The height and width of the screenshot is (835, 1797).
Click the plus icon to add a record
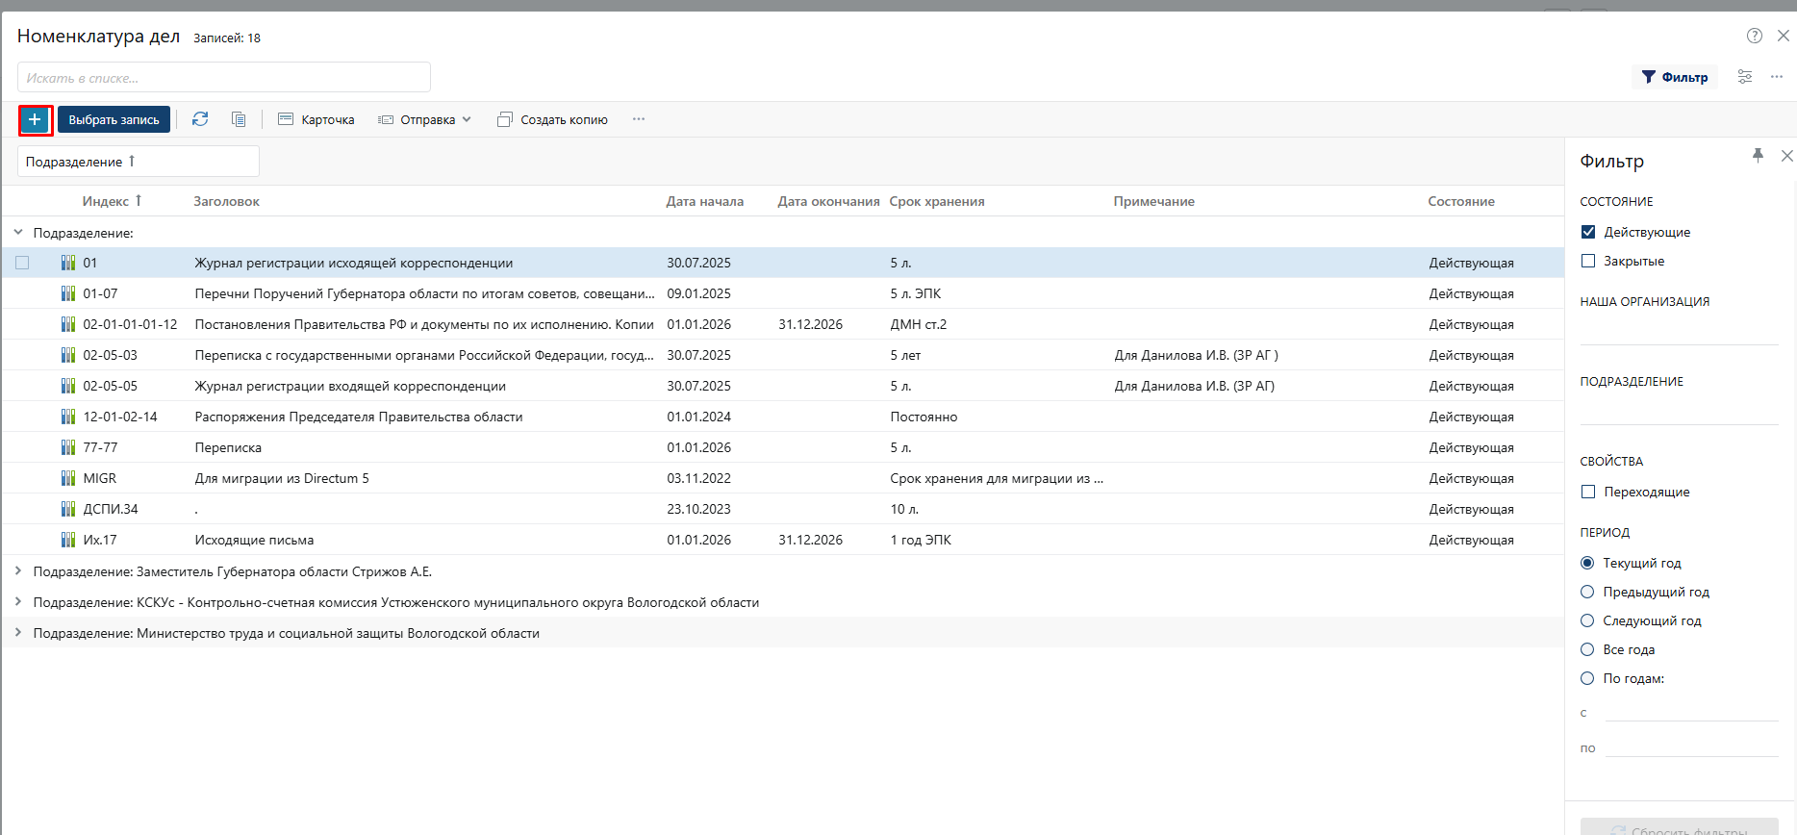[x=35, y=120]
